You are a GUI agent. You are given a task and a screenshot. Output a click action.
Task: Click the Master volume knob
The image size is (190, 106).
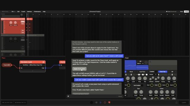[22, 15]
